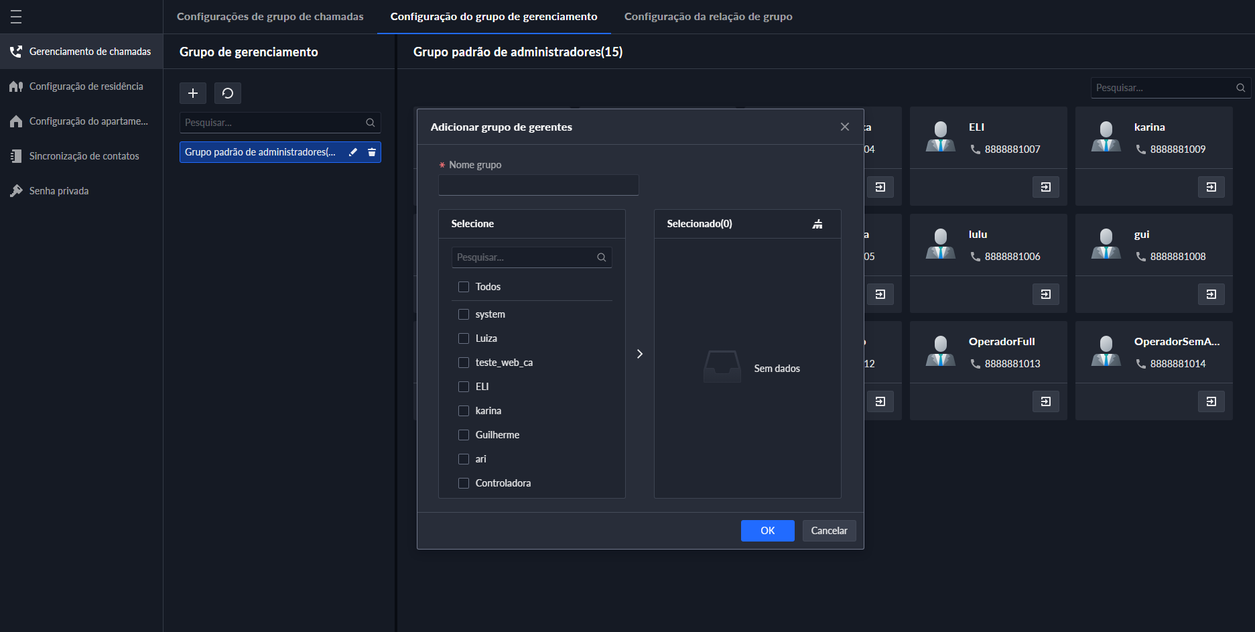Click the Cancelar button
The image size is (1255, 632).
pyautogui.click(x=829, y=531)
